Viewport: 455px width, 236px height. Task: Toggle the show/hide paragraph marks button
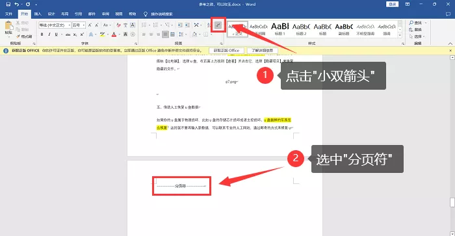218,25
